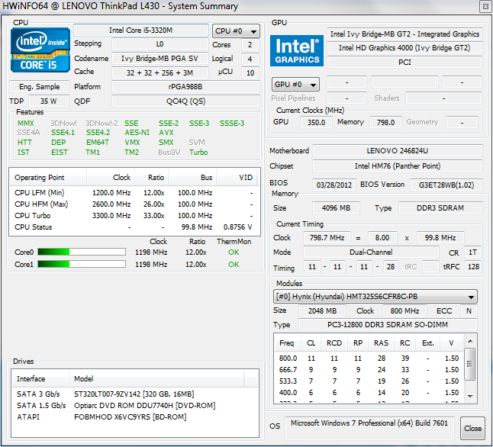Open the CPU #0 selector dropdown
Image resolution: width=493 pixels, height=447 pixels.
coord(236,31)
